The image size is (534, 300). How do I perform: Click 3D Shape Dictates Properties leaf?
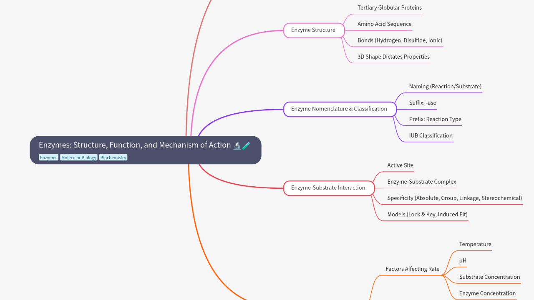(x=393, y=57)
